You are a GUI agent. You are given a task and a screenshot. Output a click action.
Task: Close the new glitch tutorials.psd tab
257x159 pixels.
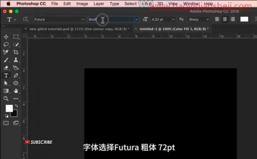coord(26,29)
